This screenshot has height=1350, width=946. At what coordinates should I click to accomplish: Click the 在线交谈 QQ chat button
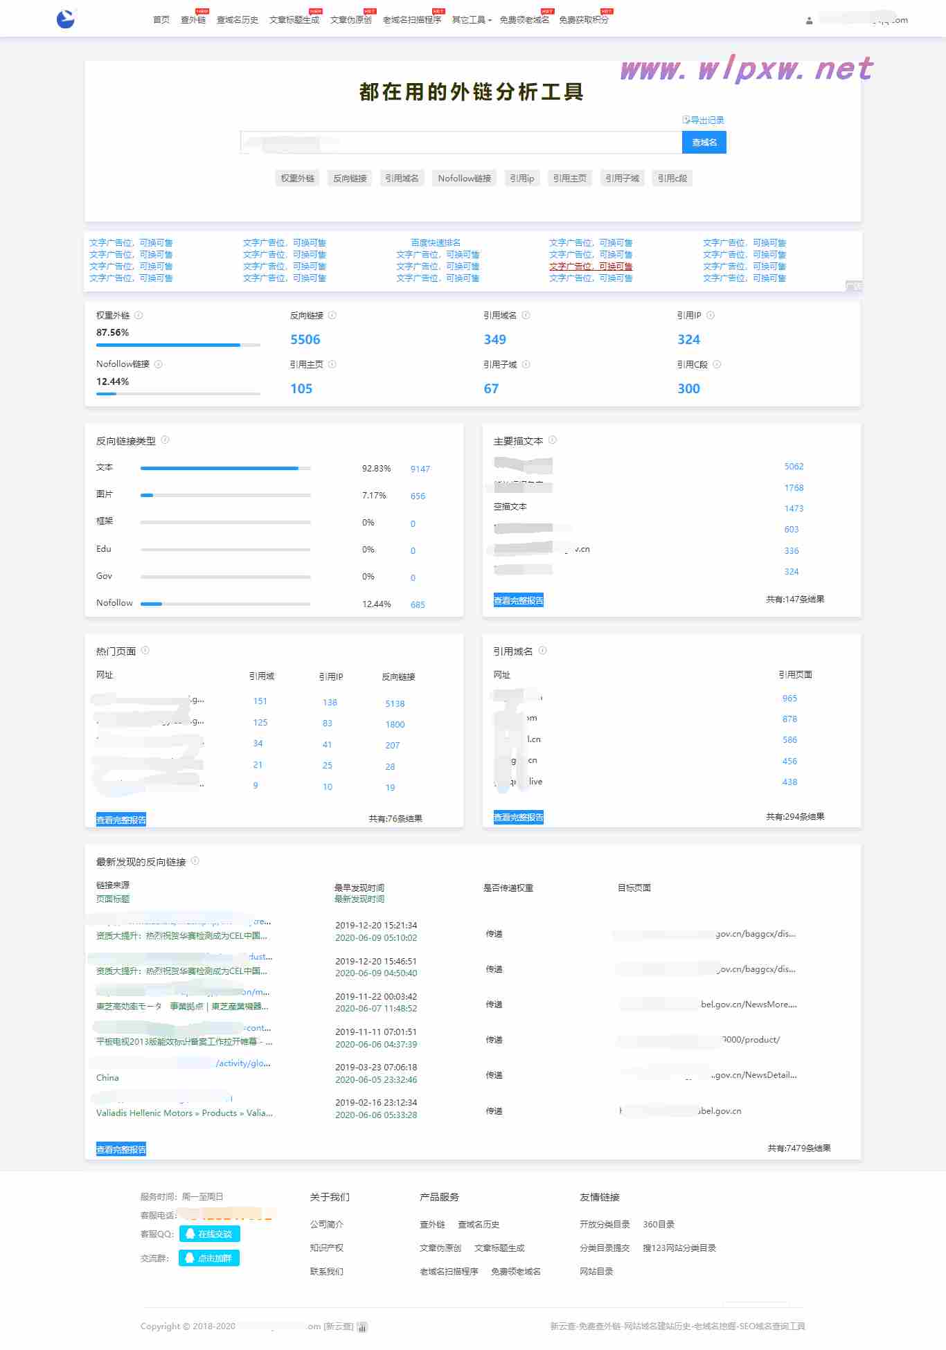pyautogui.click(x=210, y=1234)
